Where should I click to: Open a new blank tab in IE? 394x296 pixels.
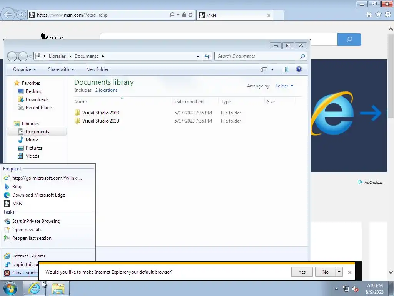279,15
